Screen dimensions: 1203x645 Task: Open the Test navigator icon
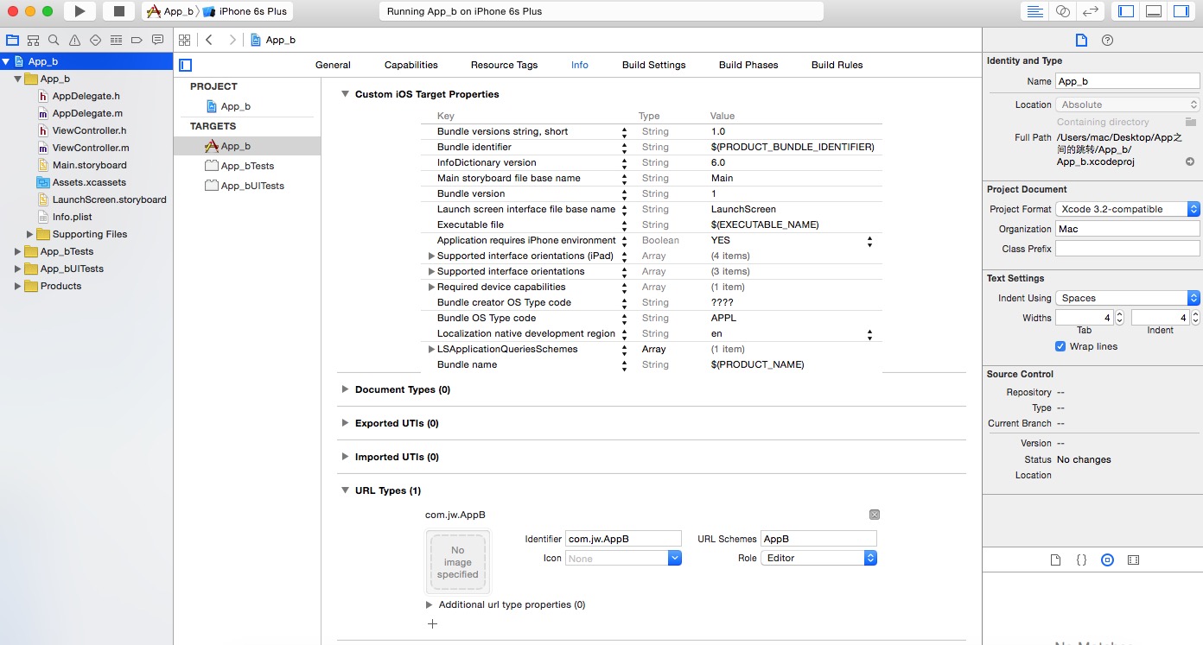point(95,40)
